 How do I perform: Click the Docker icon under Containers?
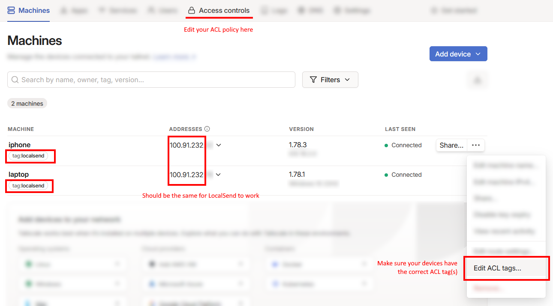[x=275, y=264]
